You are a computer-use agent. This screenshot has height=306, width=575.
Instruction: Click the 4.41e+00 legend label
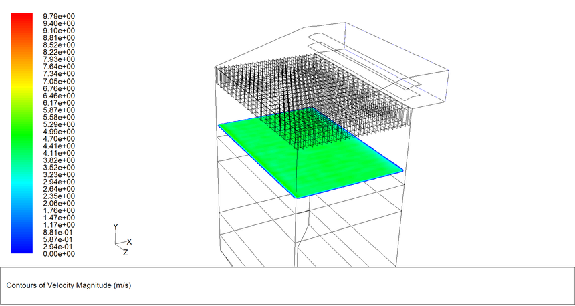tap(59, 146)
